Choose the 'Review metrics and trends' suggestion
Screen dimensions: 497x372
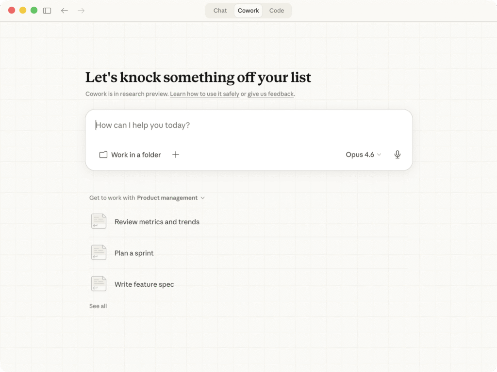[157, 222]
